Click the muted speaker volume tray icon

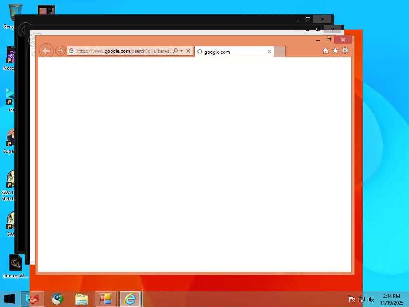coord(371,299)
